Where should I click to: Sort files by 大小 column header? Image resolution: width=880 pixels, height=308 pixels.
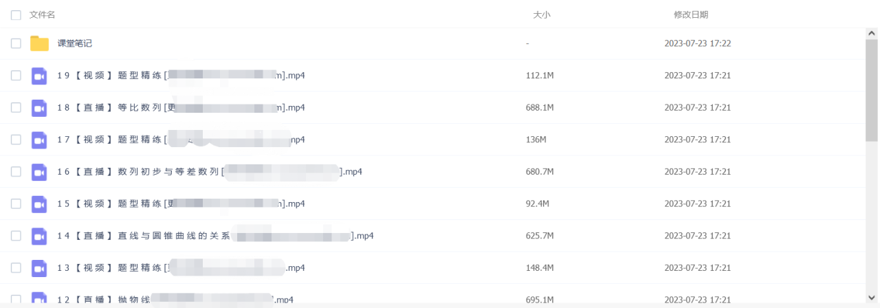542,14
